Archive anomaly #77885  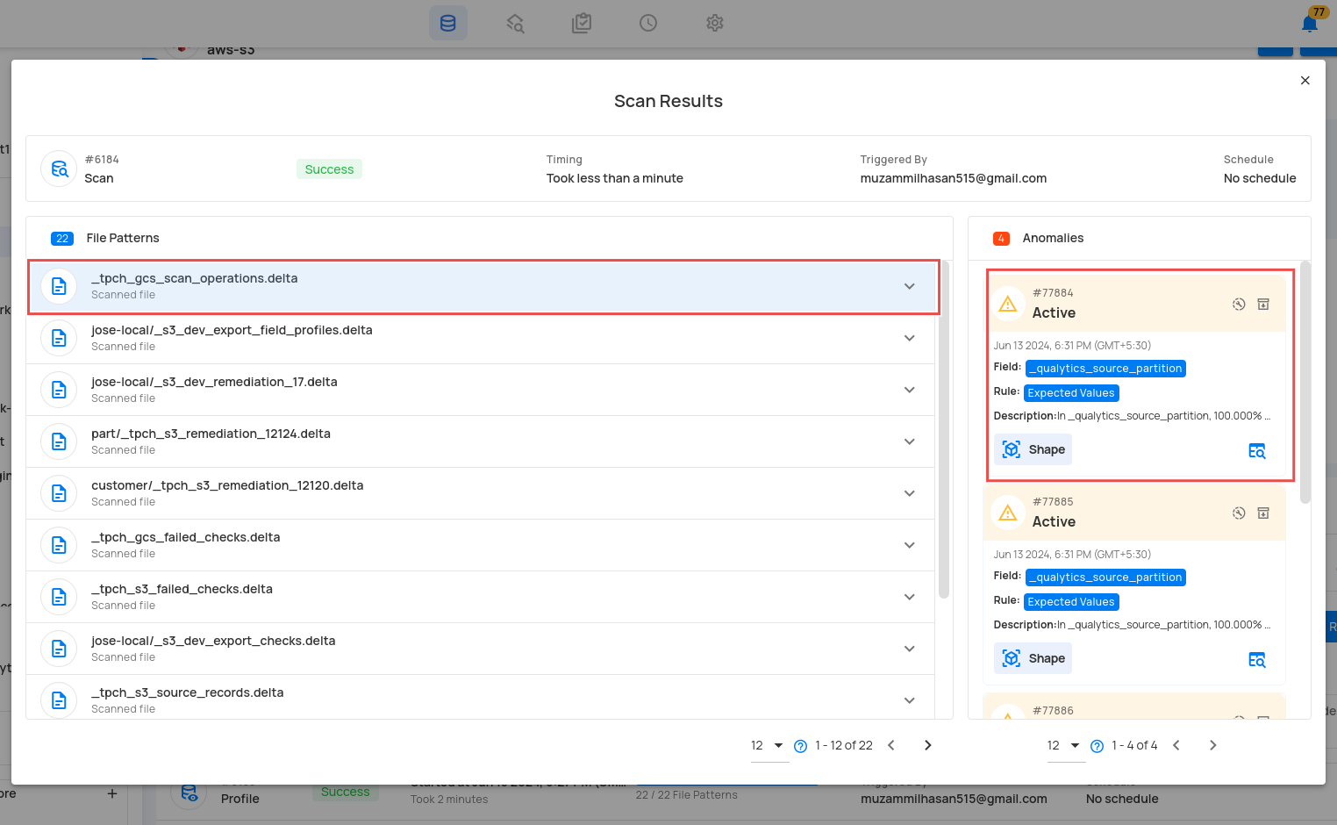click(1263, 513)
